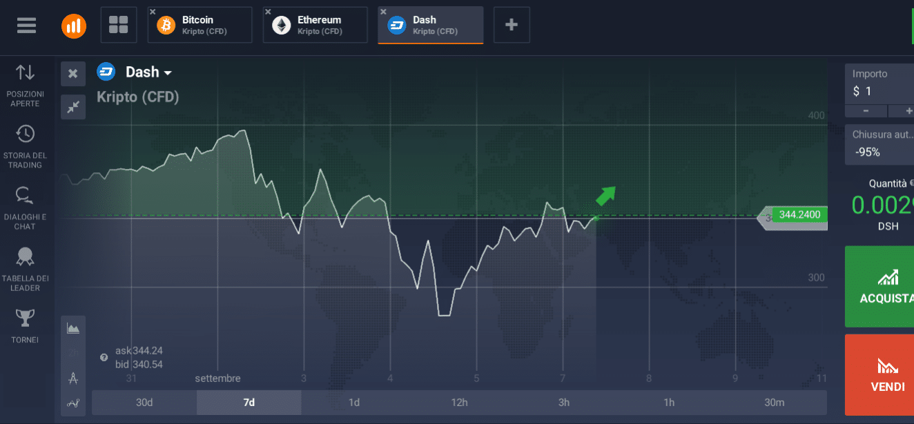Click the orange IQ Option logo
The image size is (914, 424).
pos(74,26)
